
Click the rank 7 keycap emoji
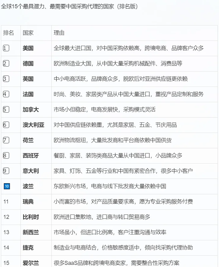tap(6, 140)
